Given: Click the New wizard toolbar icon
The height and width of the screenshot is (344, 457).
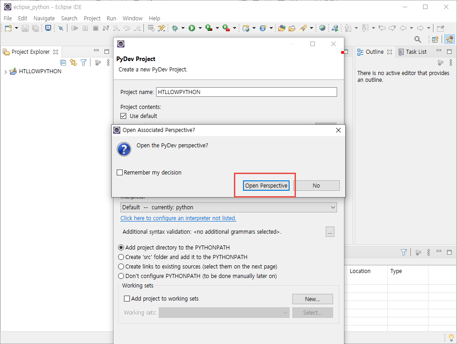Looking at the screenshot, I should 8,28.
